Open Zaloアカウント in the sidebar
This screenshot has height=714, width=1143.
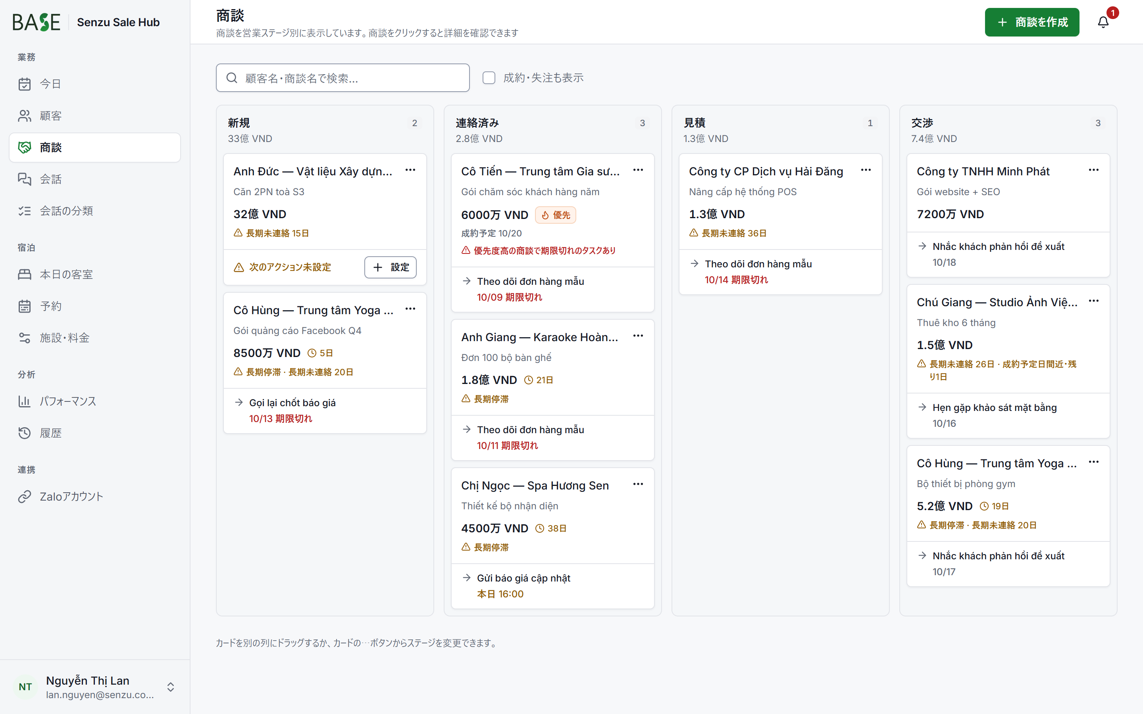point(94,497)
